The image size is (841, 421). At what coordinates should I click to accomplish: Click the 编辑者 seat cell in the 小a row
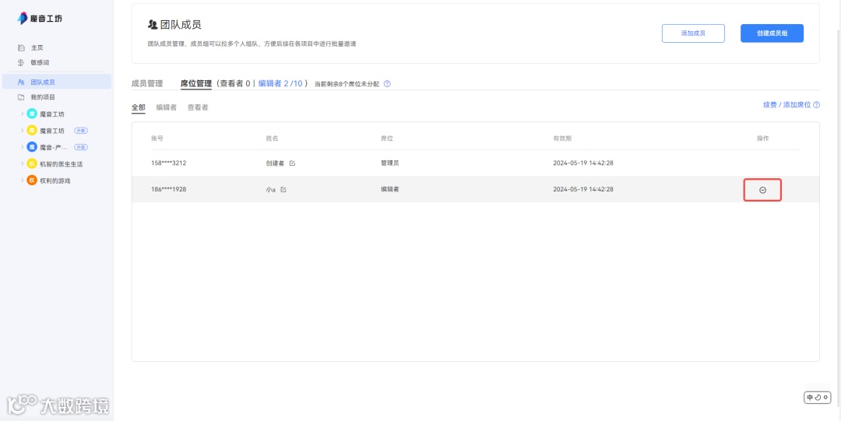pos(389,189)
